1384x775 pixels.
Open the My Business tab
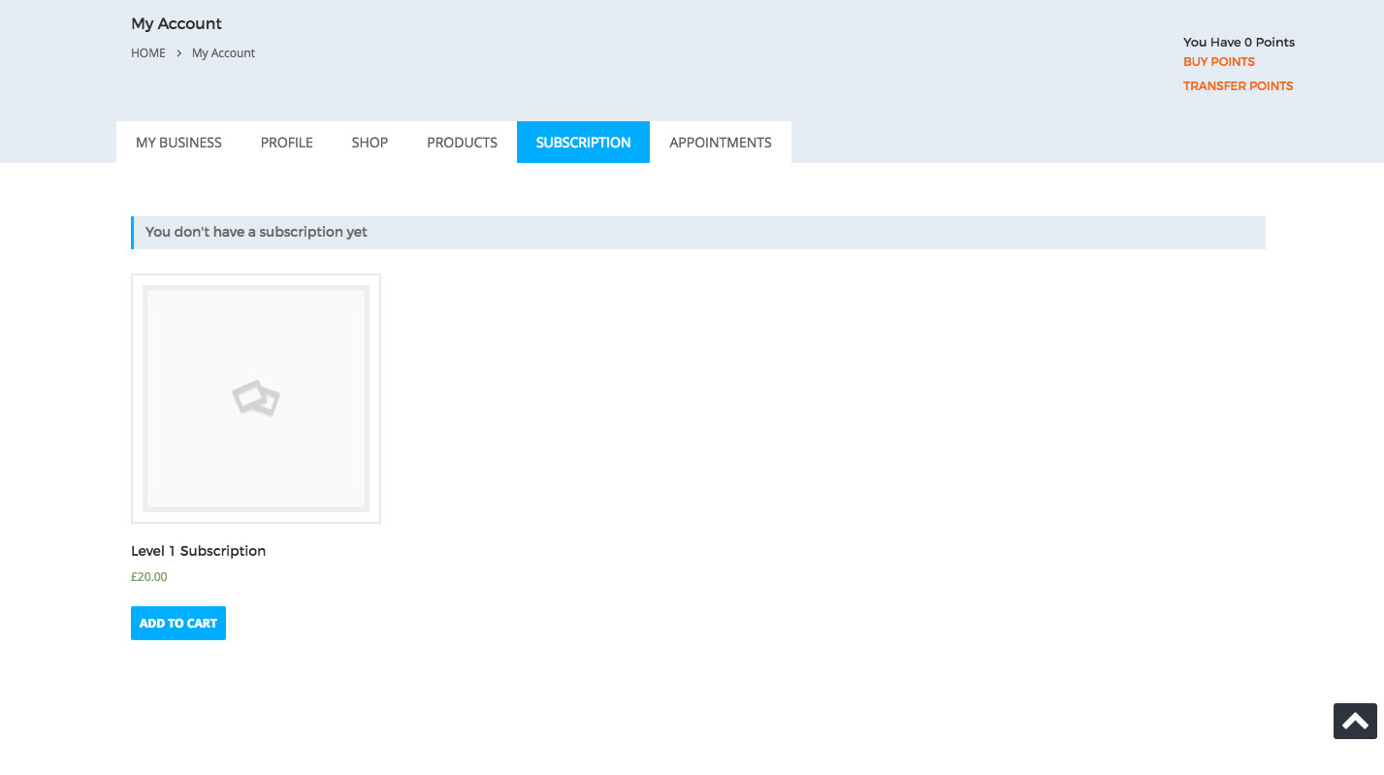coord(178,143)
